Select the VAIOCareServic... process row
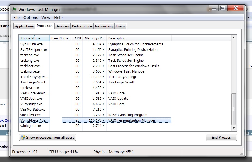 point(95,93)
